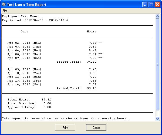Minimize the Time Report window
The image size is (162, 135).
[145, 5]
